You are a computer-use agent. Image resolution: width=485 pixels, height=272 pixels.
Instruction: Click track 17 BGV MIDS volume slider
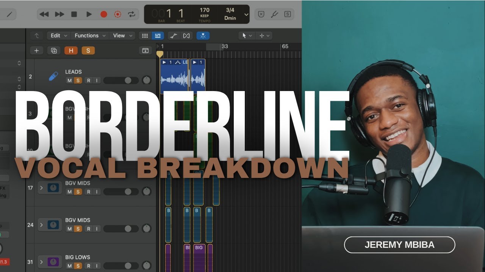click(x=121, y=192)
